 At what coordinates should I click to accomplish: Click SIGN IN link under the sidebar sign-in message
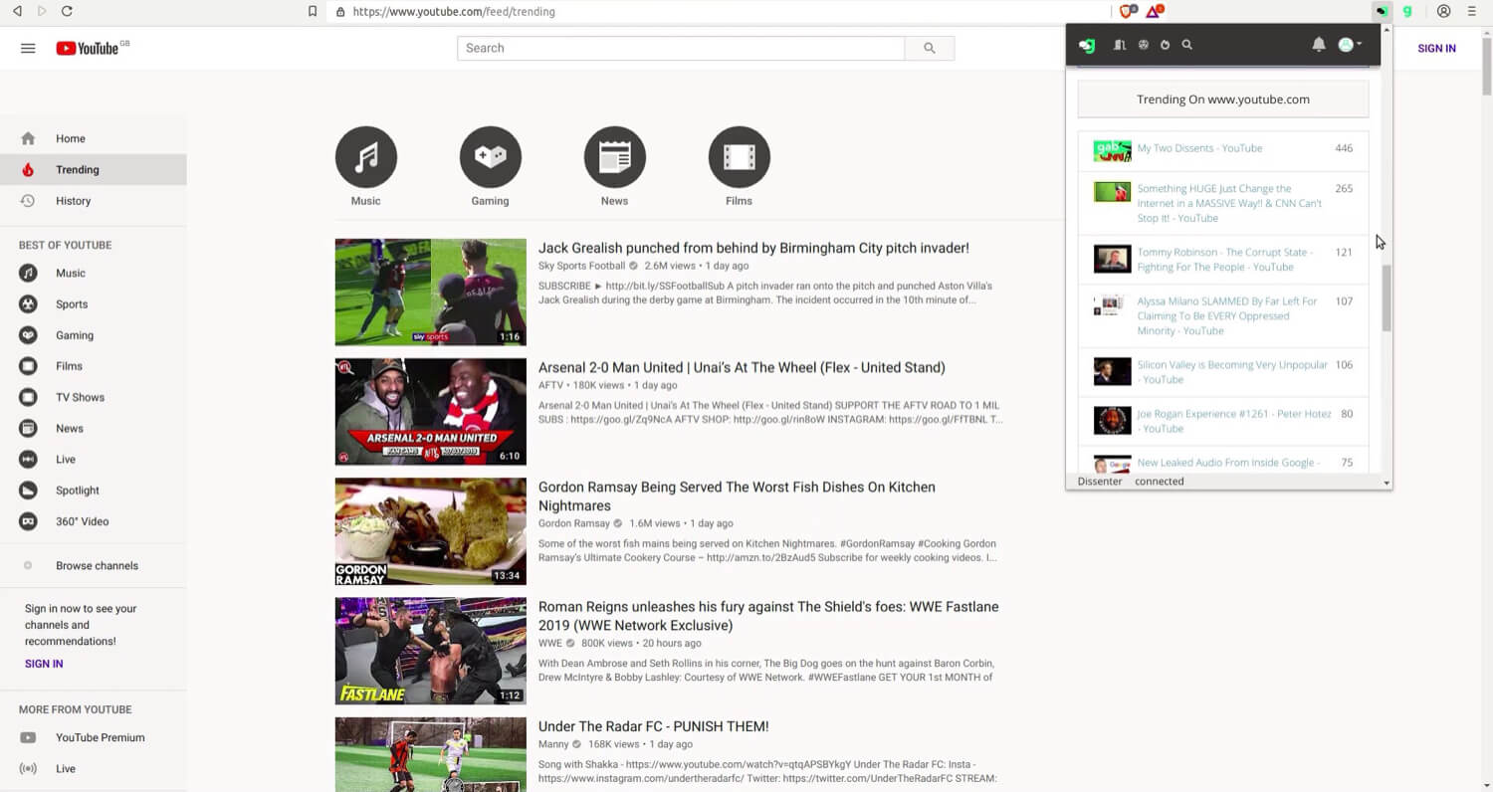tap(44, 664)
